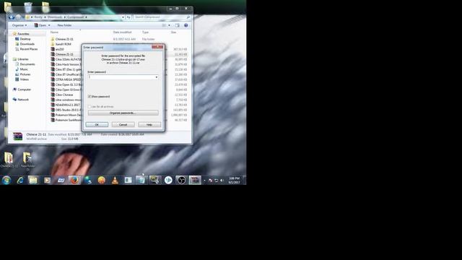Switch to Firefox on the taskbar

pos(74,180)
